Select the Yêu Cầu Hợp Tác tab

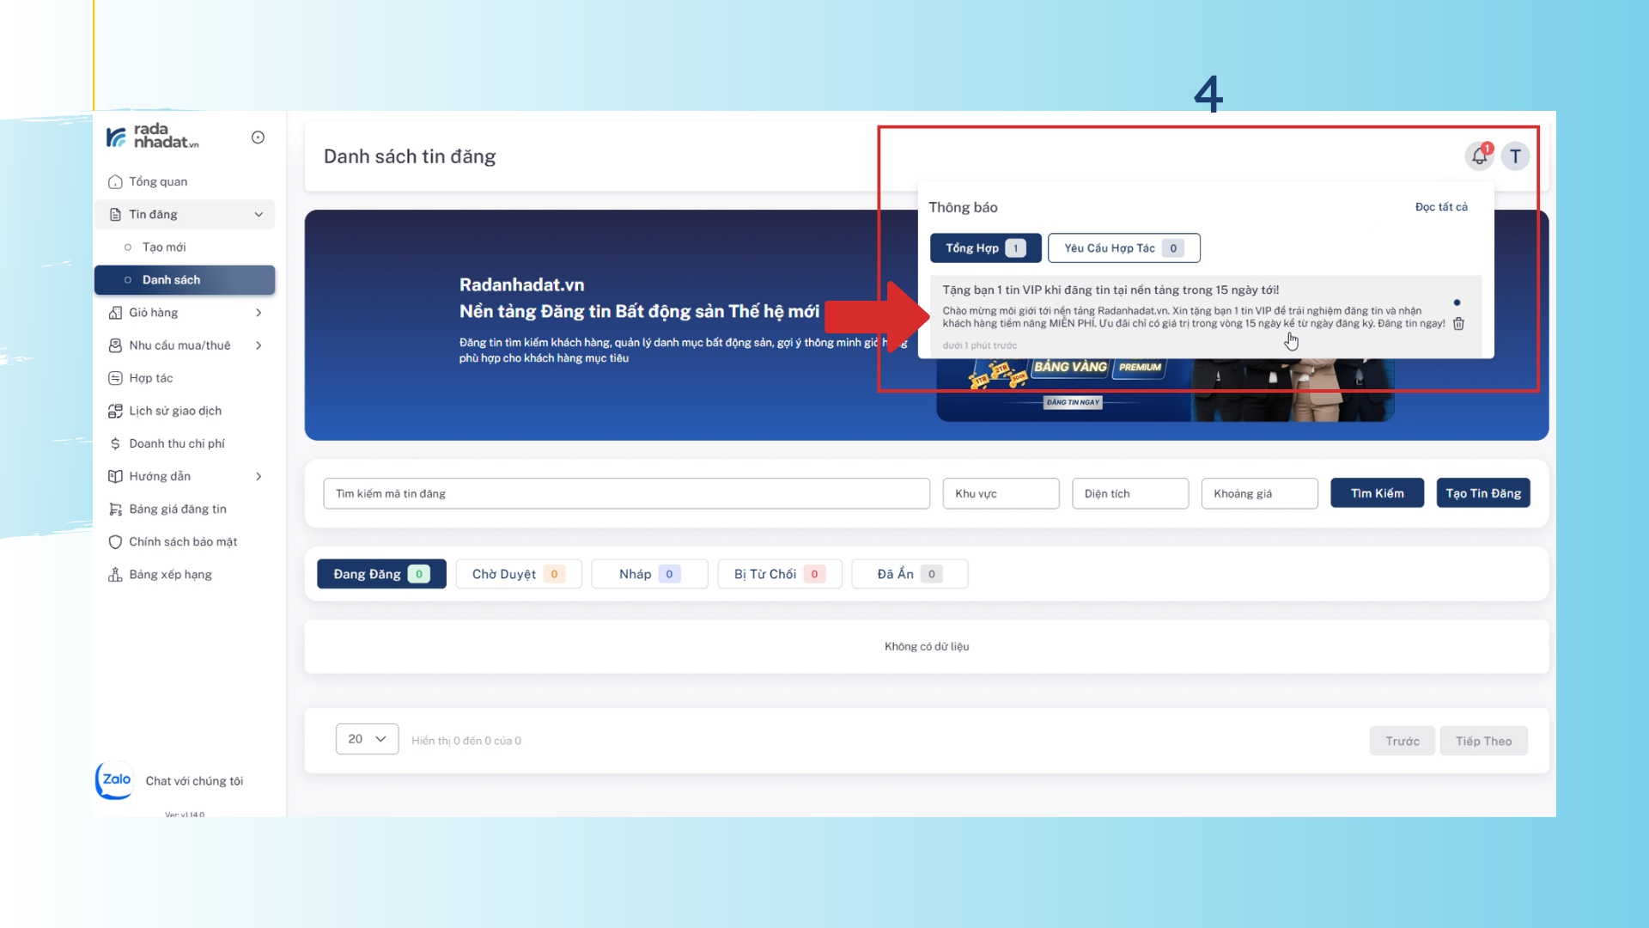1123,248
